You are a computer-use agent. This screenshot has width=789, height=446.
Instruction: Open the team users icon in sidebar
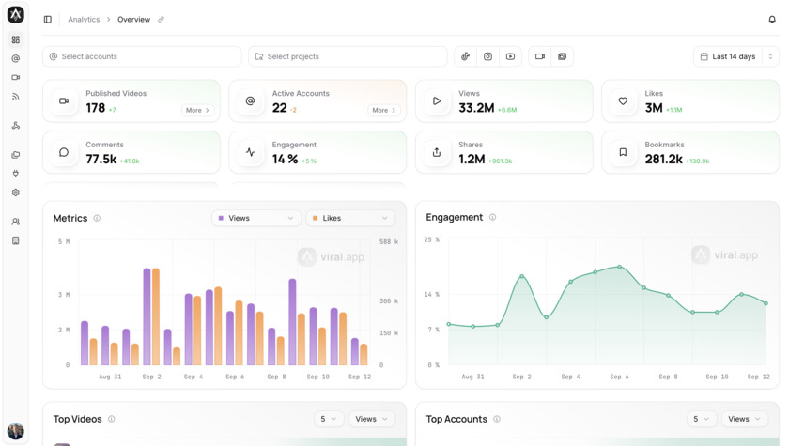click(16, 222)
